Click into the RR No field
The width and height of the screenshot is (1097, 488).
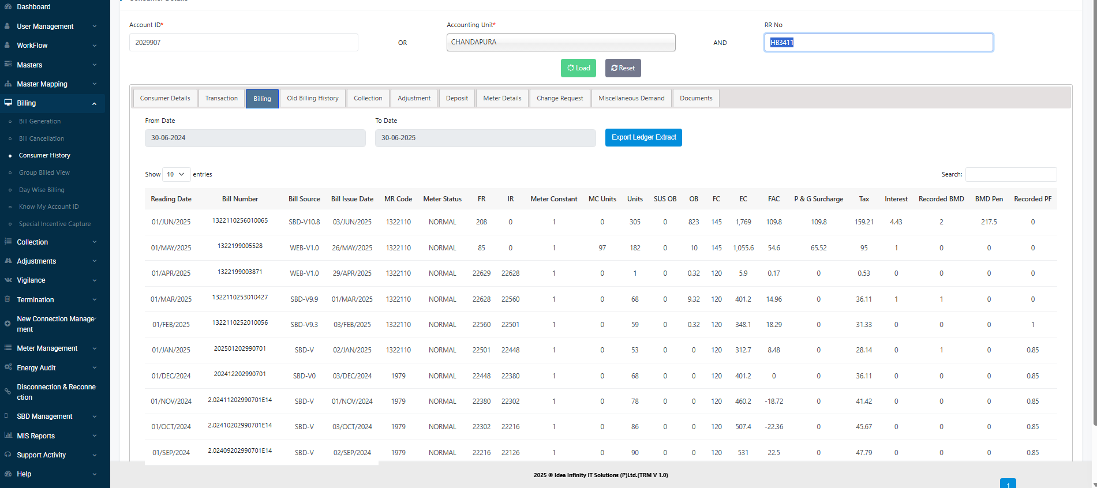[x=878, y=42]
